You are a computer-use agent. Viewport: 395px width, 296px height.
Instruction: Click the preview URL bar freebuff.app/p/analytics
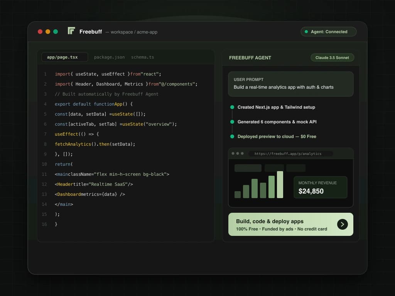pos(291,153)
